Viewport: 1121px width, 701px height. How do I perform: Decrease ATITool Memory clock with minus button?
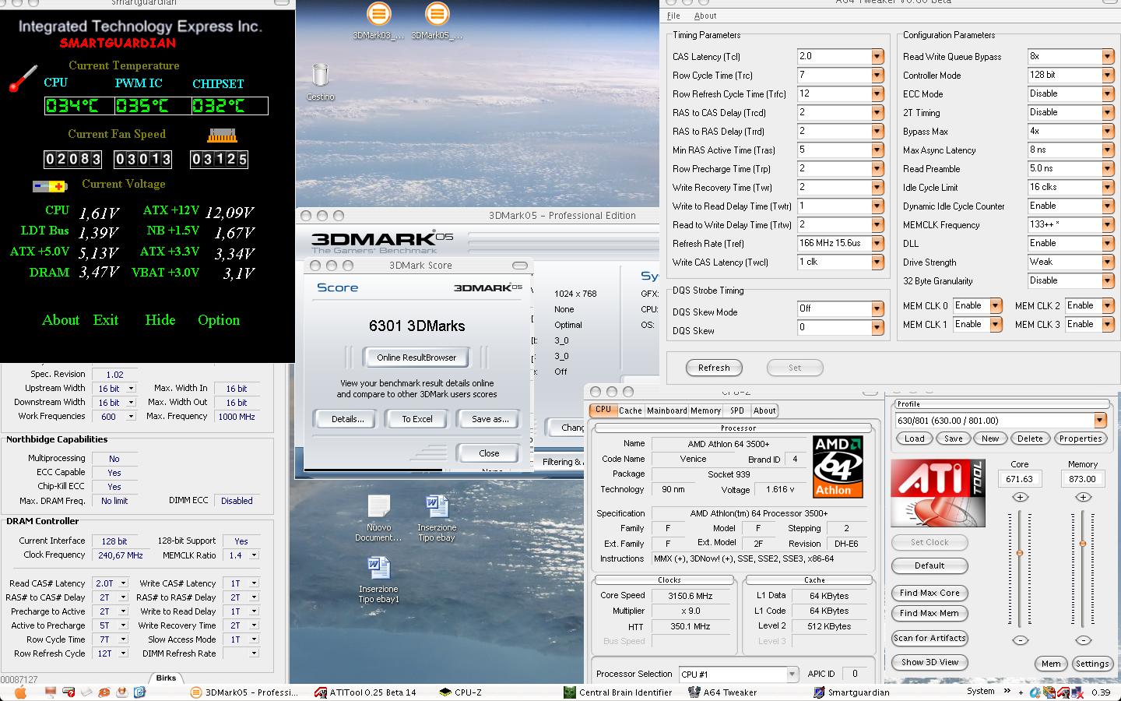(x=1083, y=640)
